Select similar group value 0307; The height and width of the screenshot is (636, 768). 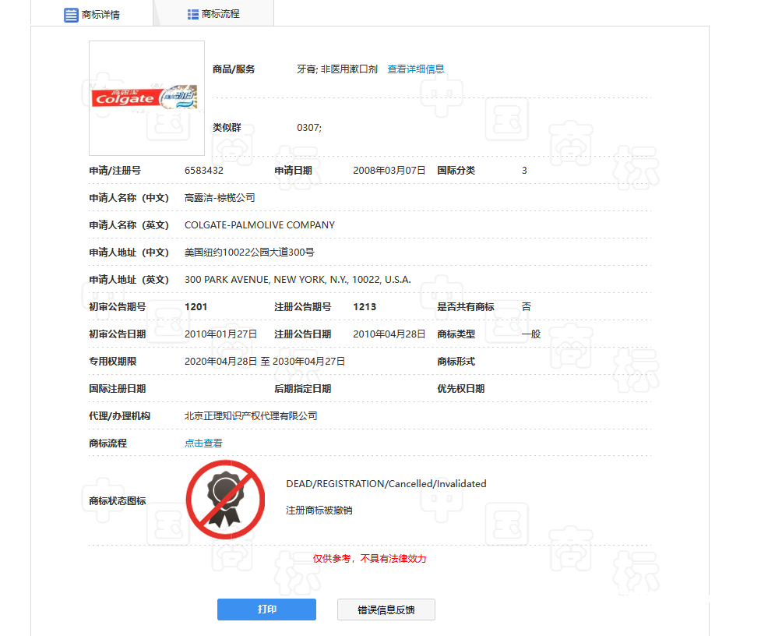(309, 128)
